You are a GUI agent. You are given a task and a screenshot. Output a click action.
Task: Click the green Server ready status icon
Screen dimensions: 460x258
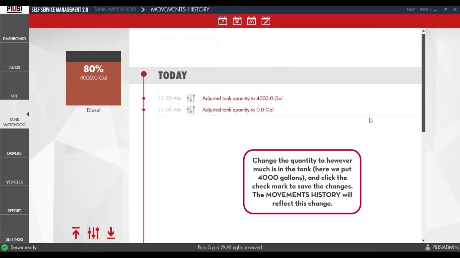coord(5,247)
